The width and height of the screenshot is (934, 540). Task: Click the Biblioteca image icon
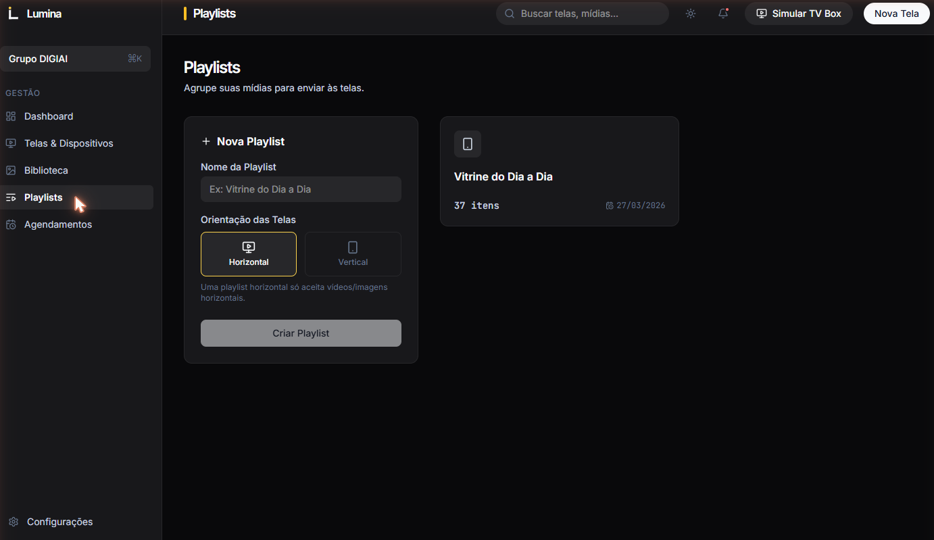pyautogui.click(x=11, y=170)
